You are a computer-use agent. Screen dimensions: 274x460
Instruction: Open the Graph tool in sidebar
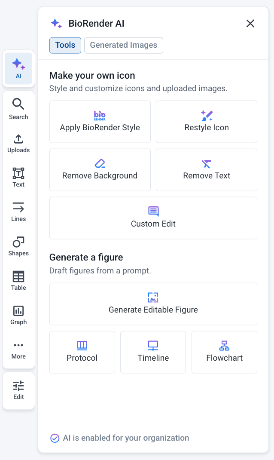(x=18, y=315)
